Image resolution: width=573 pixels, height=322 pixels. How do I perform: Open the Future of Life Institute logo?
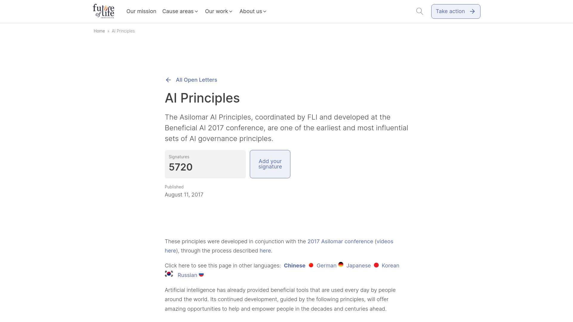[104, 11]
